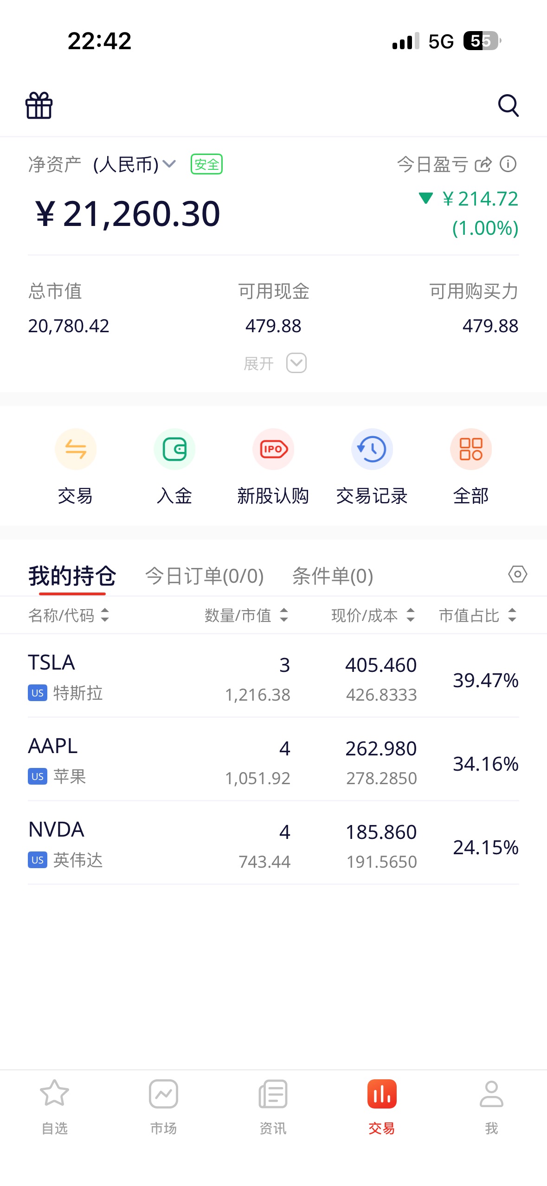Open today's P&L info icon
This screenshot has height=1186, width=547.
508,164
